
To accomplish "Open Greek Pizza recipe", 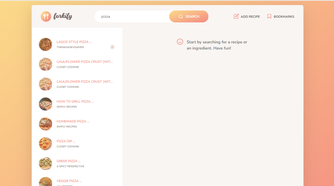I will (x=77, y=164).
